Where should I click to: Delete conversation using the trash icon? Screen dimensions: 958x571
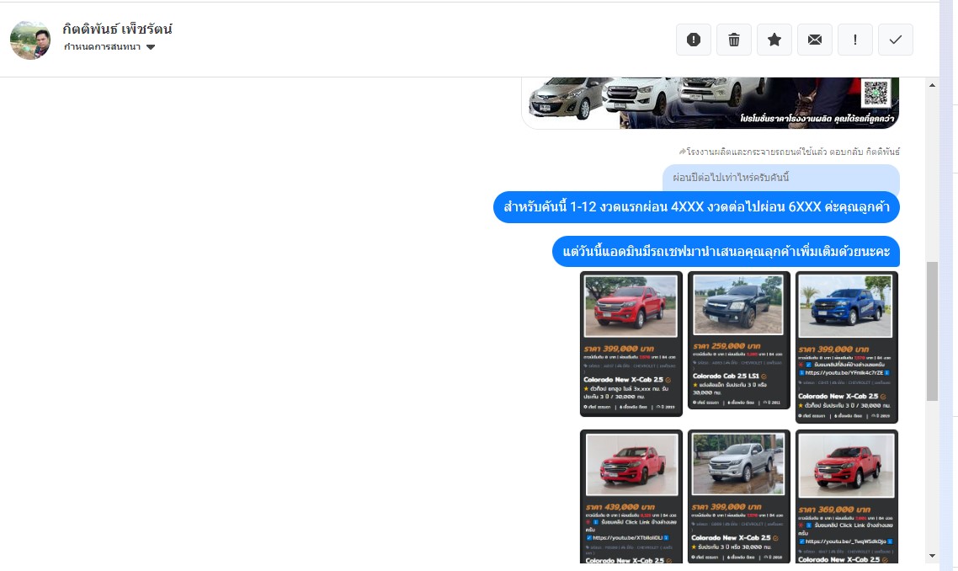point(734,40)
